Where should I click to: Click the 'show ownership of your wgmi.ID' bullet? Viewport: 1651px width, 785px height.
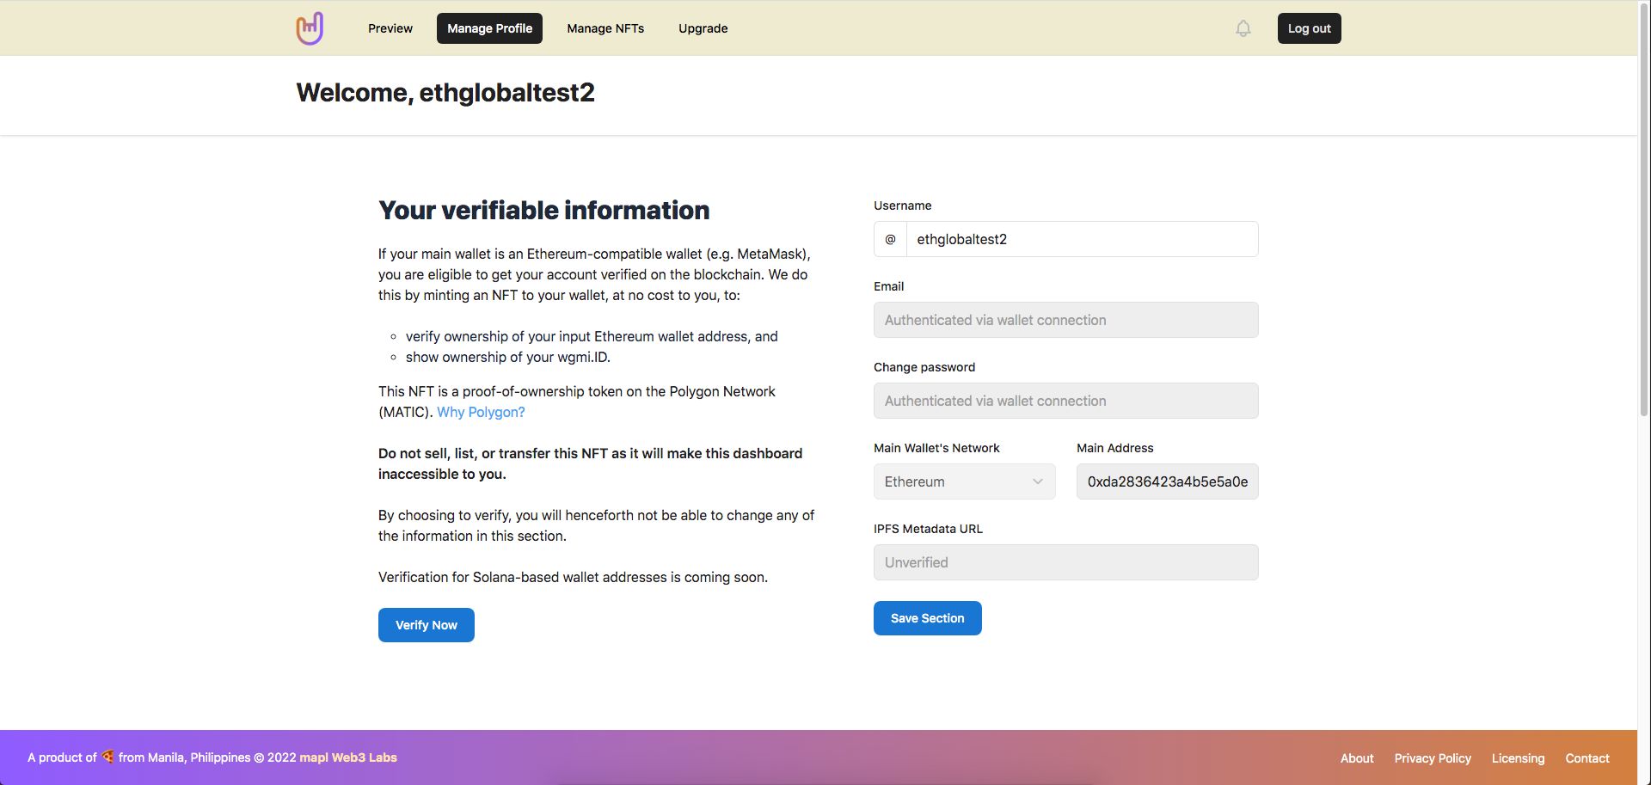(x=508, y=357)
